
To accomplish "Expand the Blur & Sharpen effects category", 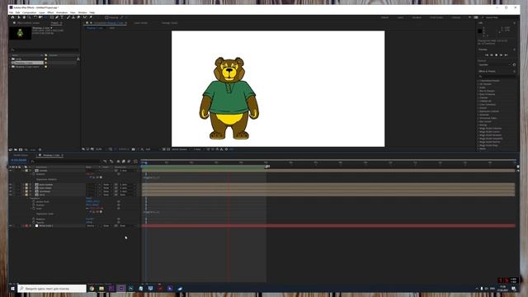I will click(x=478, y=91).
